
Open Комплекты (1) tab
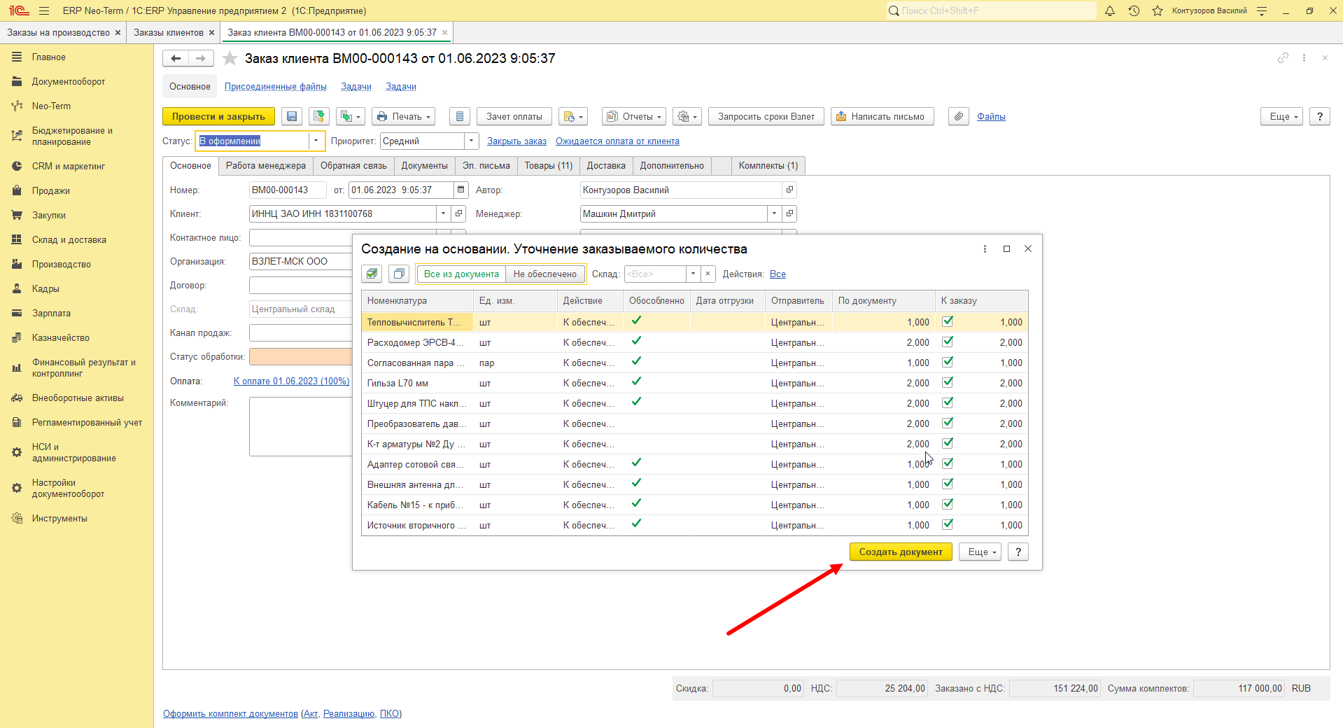pyautogui.click(x=768, y=166)
